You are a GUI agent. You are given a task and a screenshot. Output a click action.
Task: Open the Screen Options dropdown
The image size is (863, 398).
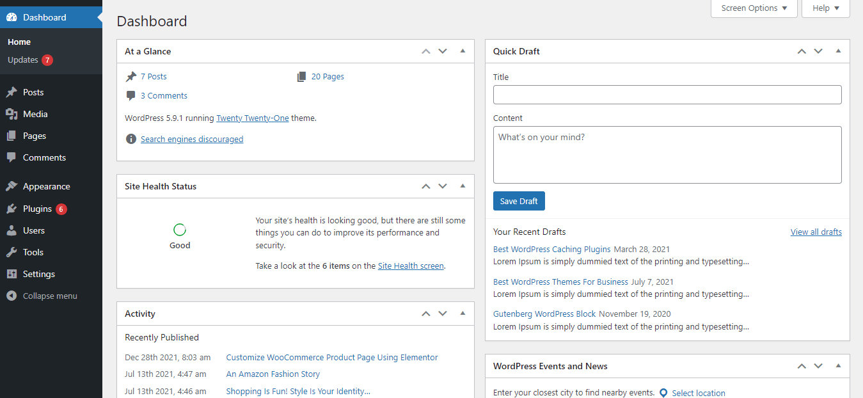tap(754, 8)
